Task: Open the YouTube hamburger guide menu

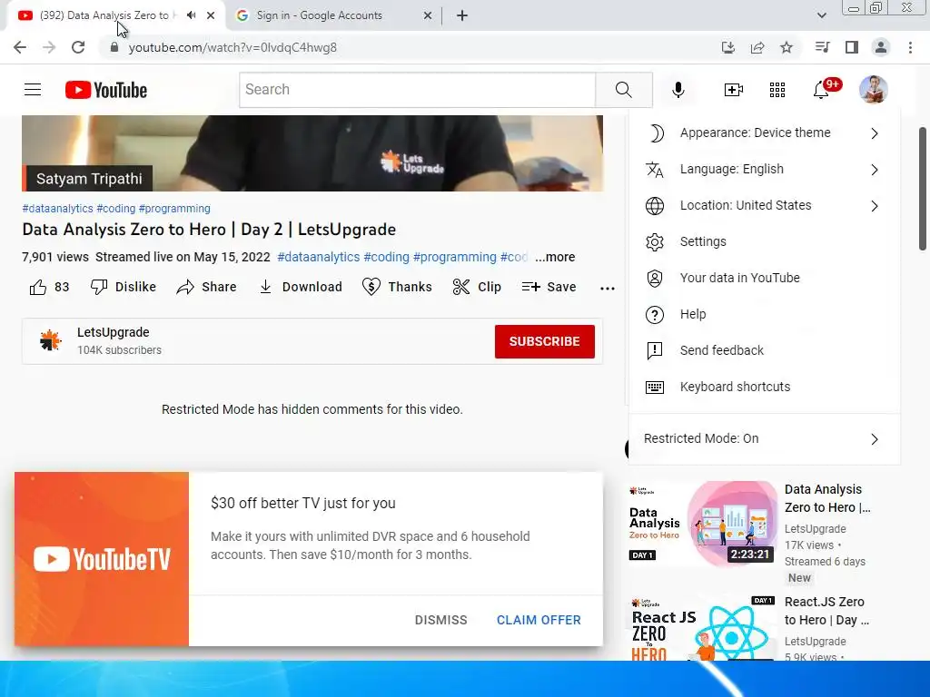Action: coord(33,90)
